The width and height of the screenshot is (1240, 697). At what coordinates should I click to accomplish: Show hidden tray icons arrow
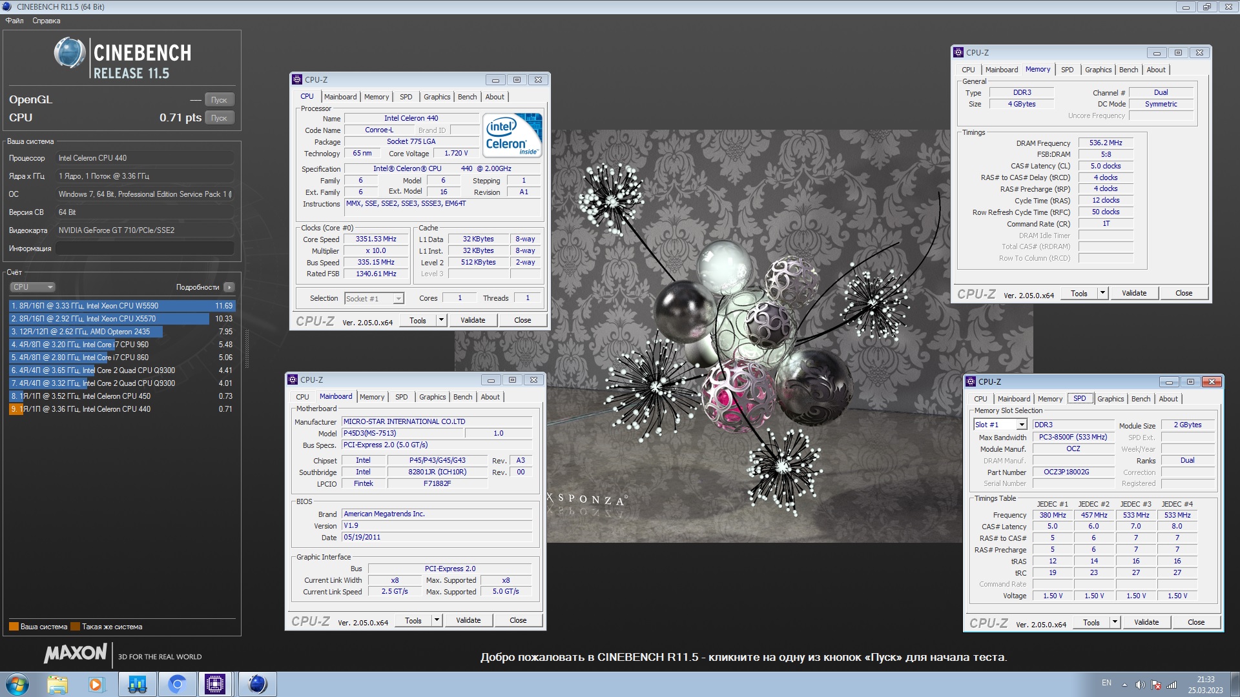[1124, 685]
